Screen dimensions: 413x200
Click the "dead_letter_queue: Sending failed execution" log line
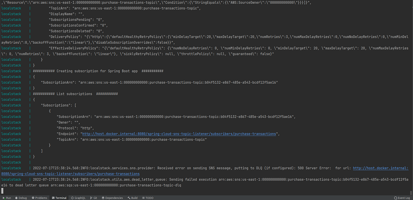221,179
